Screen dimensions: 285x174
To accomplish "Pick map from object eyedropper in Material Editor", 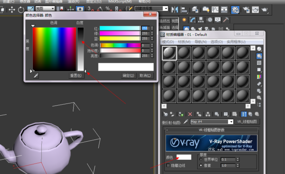I will pyautogui.click(x=186, y=121).
